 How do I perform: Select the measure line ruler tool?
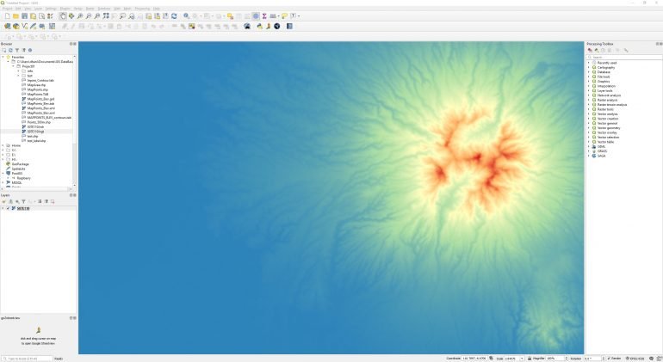pyautogui.click(x=273, y=16)
